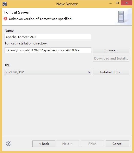This screenshot has width=134, height=153.
Task: Minimize the New Server dialog window
Action: [x=111, y=4]
